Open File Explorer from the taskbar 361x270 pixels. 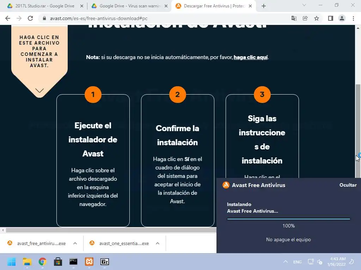27,262
